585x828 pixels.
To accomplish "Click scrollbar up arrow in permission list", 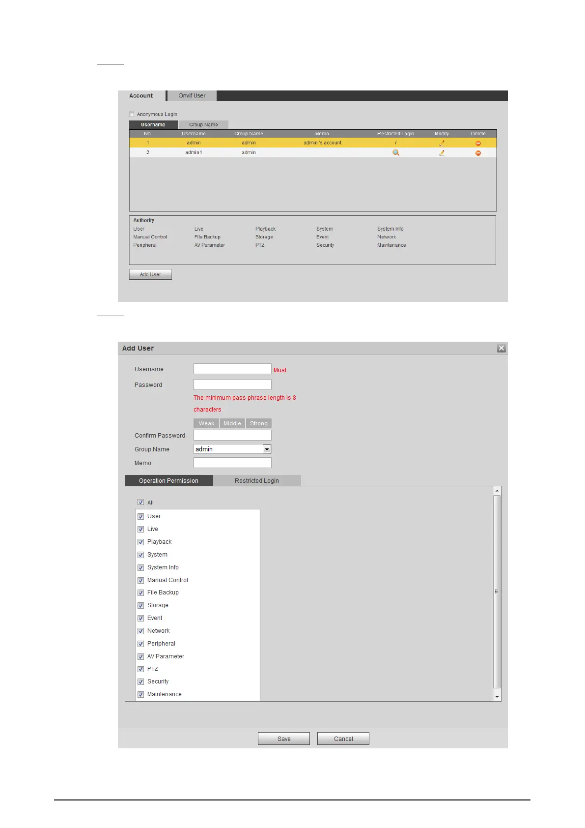I will click(497, 491).
